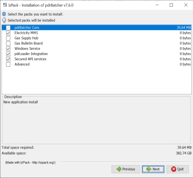Image resolution: width=193 pixels, height=178 pixels.
Task: Click the green right arrow on Next
Action: pos(149,169)
